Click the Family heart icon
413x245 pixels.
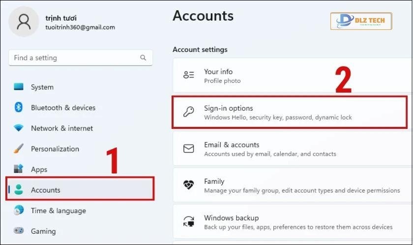(189, 185)
